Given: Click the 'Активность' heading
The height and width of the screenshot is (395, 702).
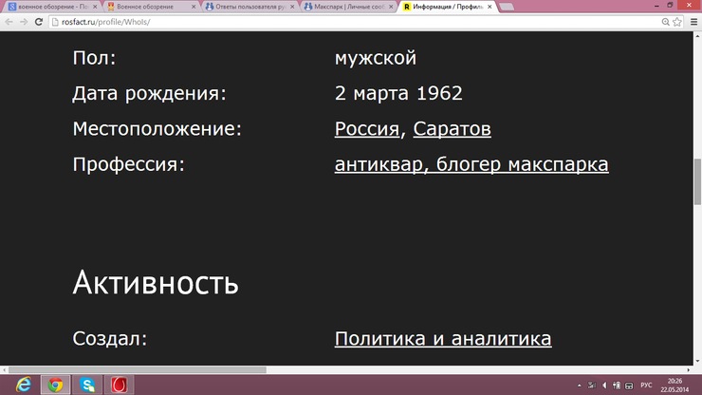Looking at the screenshot, I should tap(156, 283).
